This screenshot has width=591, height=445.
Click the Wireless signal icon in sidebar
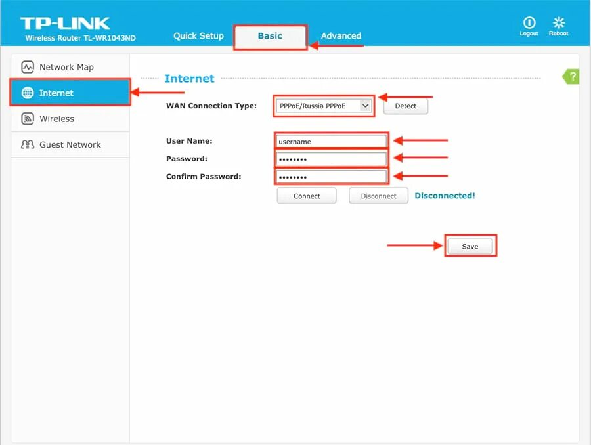[28, 119]
